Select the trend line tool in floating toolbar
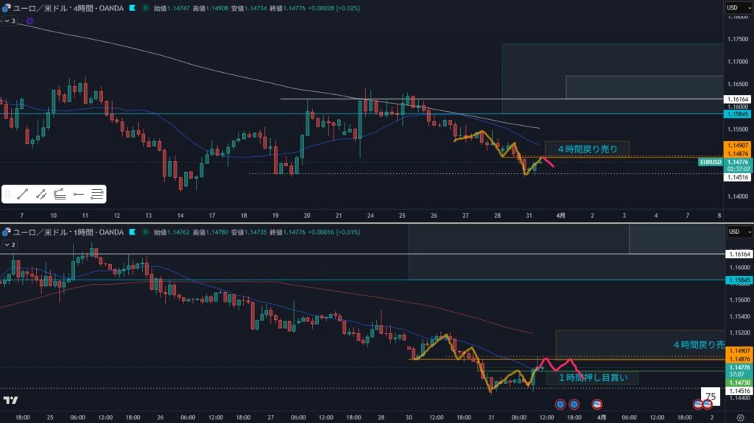The width and height of the screenshot is (754, 423). point(24,194)
